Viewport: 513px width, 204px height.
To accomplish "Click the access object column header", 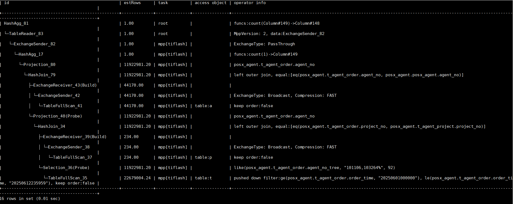I will tap(211, 3).
